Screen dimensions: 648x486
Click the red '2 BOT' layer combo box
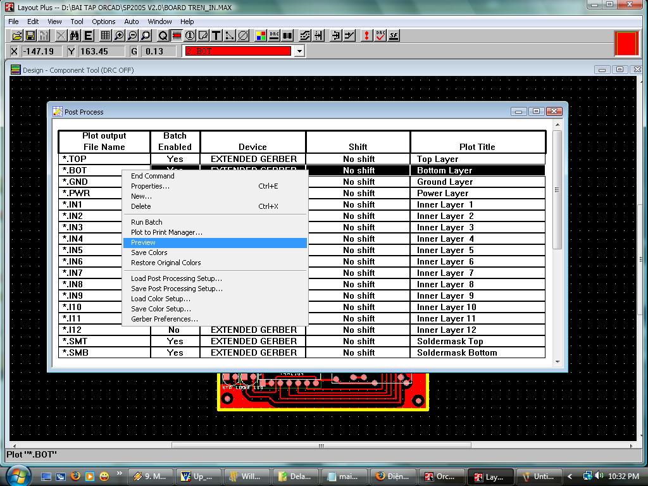click(238, 51)
